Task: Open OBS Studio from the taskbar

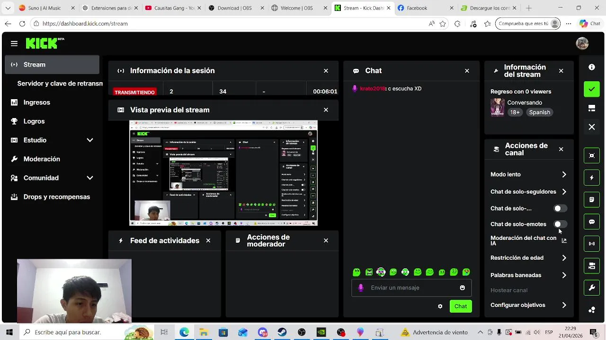Action: [302, 332]
